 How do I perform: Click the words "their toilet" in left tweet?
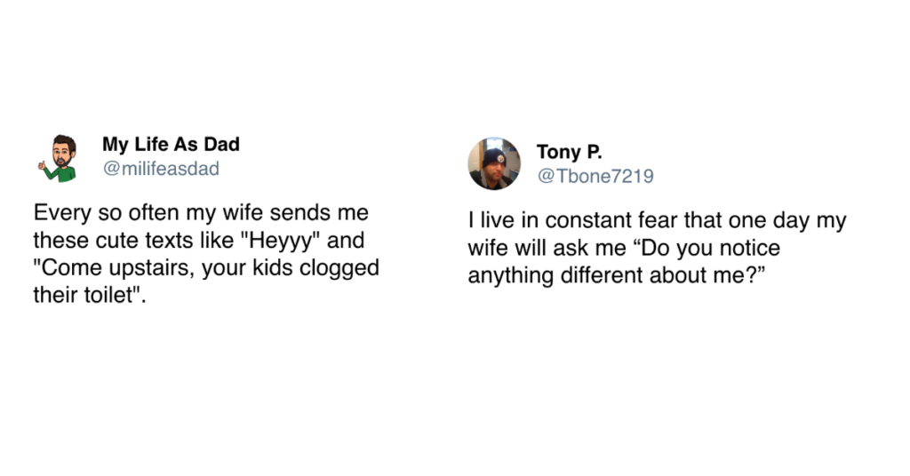point(84,295)
